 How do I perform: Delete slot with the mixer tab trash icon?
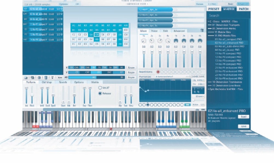pos(202,30)
